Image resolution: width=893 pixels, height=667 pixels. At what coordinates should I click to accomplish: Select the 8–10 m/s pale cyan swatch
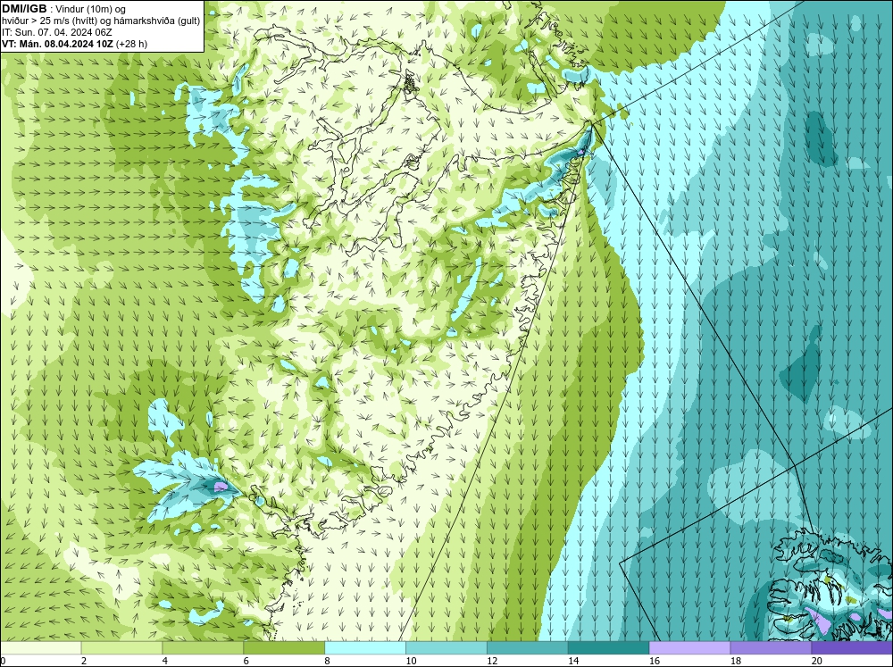point(365,648)
